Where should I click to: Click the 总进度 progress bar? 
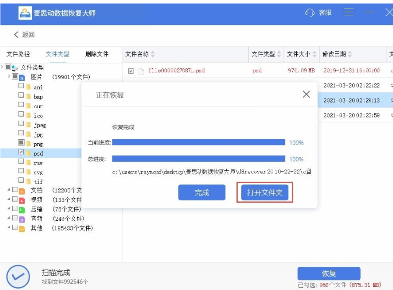(x=199, y=159)
